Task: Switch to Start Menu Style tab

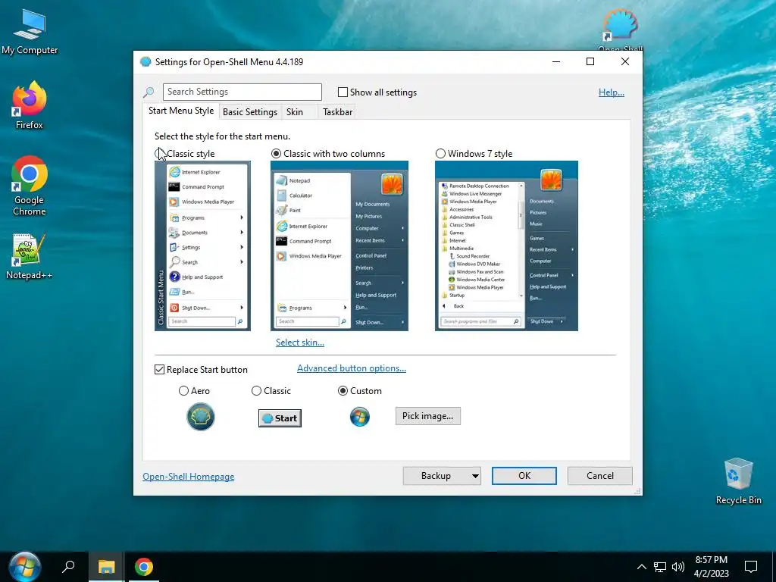Action: (181, 111)
